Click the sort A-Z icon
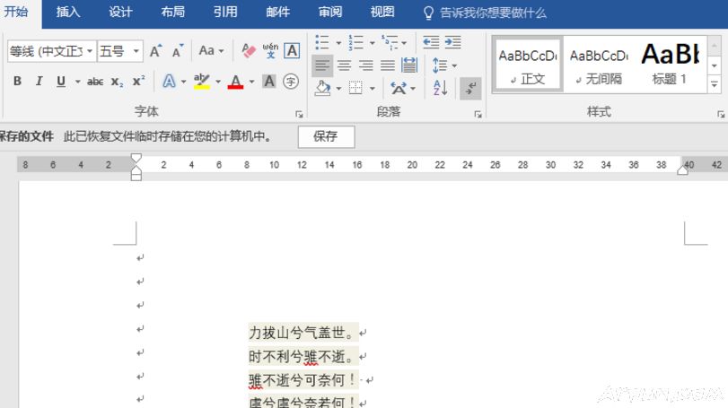 coord(440,88)
